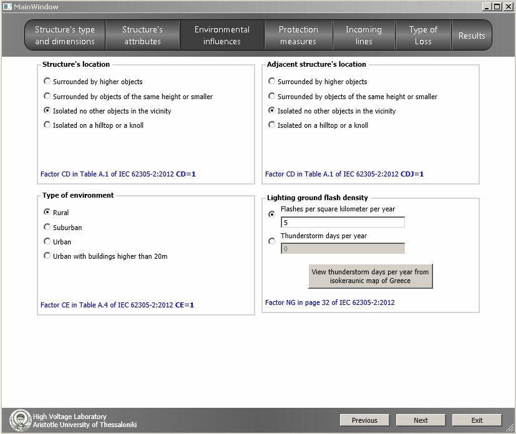
Task: Click the MainWindow title bar app icon
Action: [7, 7]
